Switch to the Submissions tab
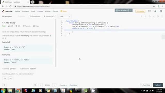The image size is (165, 93). pyautogui.click(x=35, y=17)
